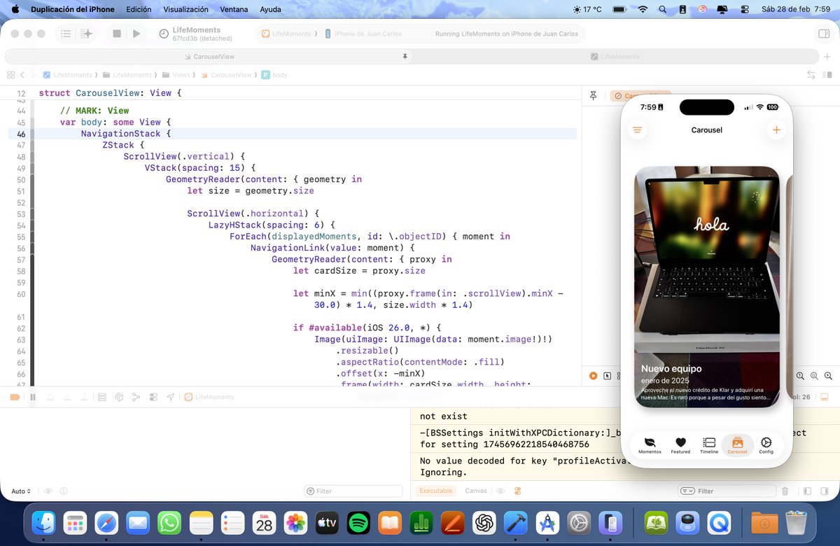Switch to Timeline tab on iPhone
Screen dimensions: 840x546
pyautogui.click(x=709, y=445)
